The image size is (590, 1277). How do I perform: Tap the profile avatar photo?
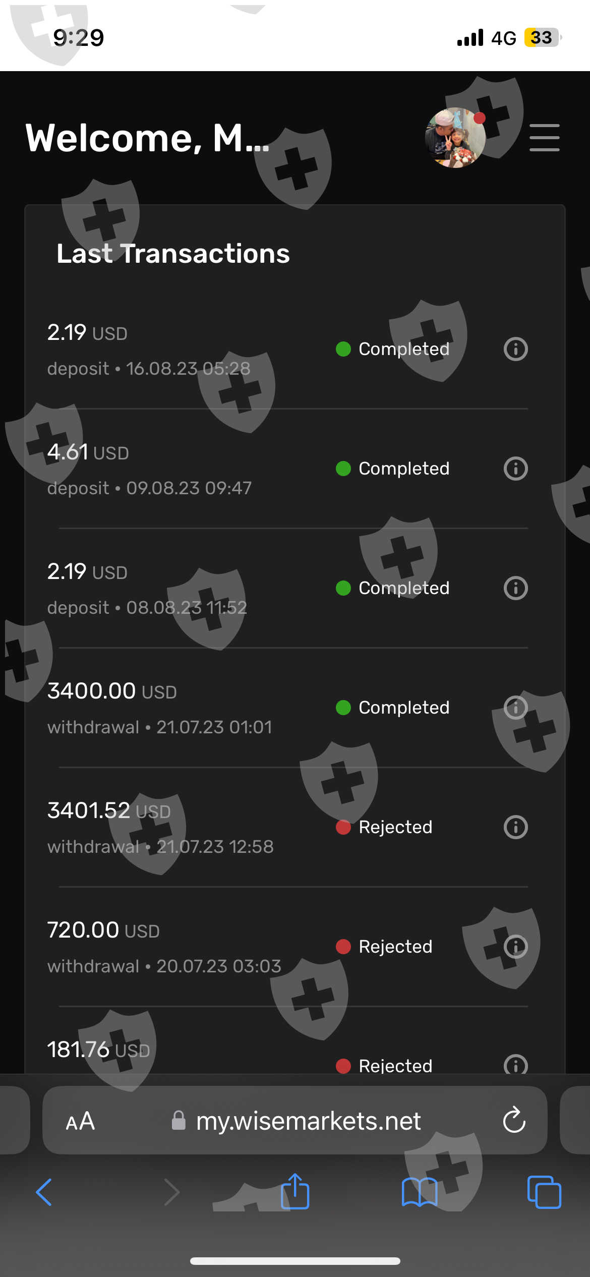click(455, 138)
